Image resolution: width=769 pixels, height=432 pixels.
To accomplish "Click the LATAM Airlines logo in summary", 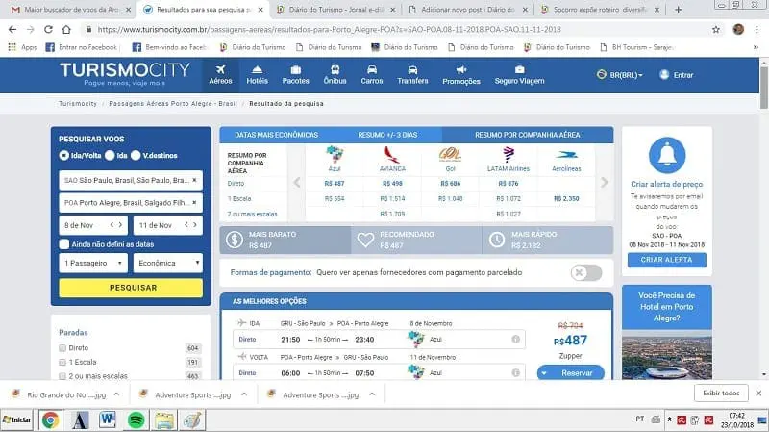I will pos(509,155).
